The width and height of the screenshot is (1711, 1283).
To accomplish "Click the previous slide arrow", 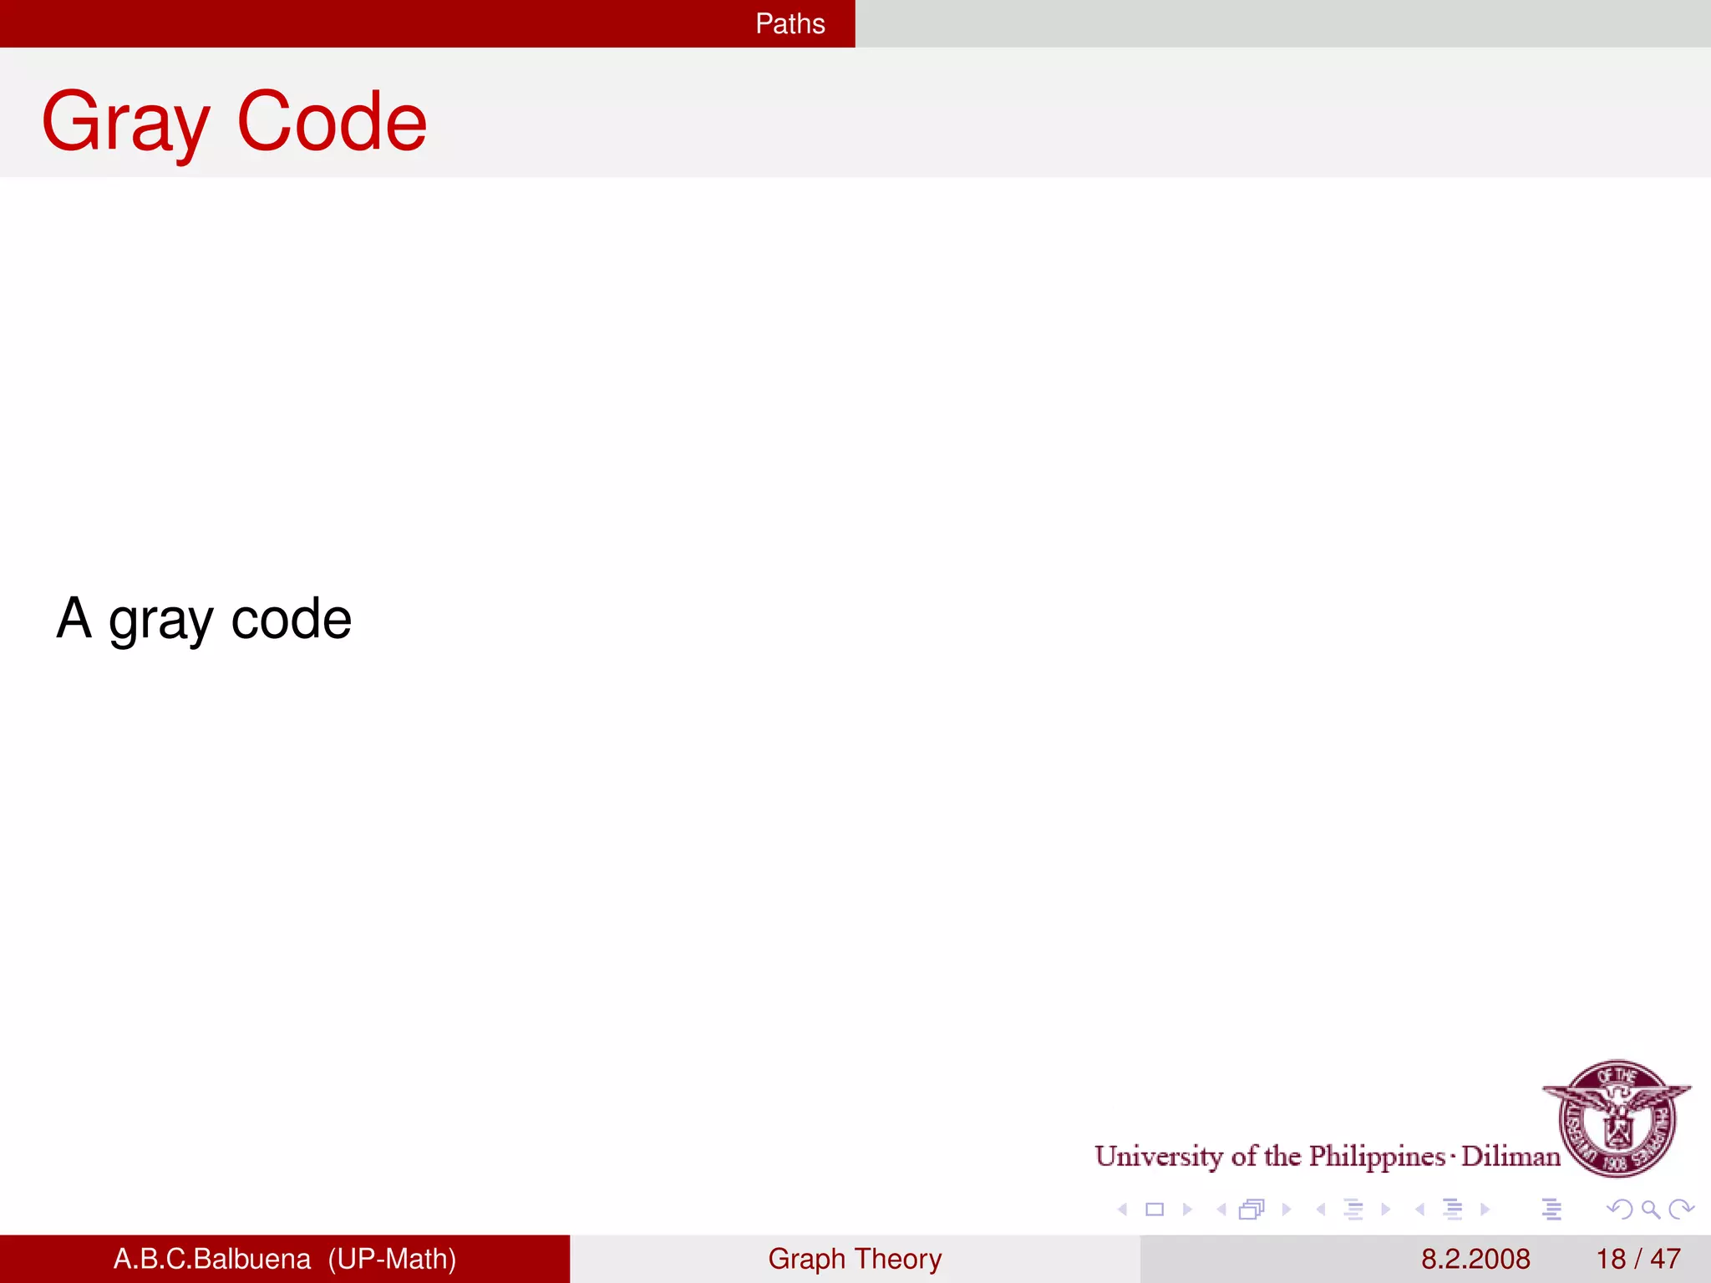I will [x=1123, y=1209].
